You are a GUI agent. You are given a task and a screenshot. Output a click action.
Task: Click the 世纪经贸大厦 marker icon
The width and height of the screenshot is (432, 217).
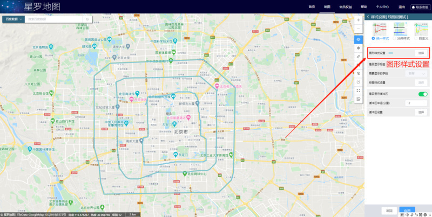(x=117, y=107)
